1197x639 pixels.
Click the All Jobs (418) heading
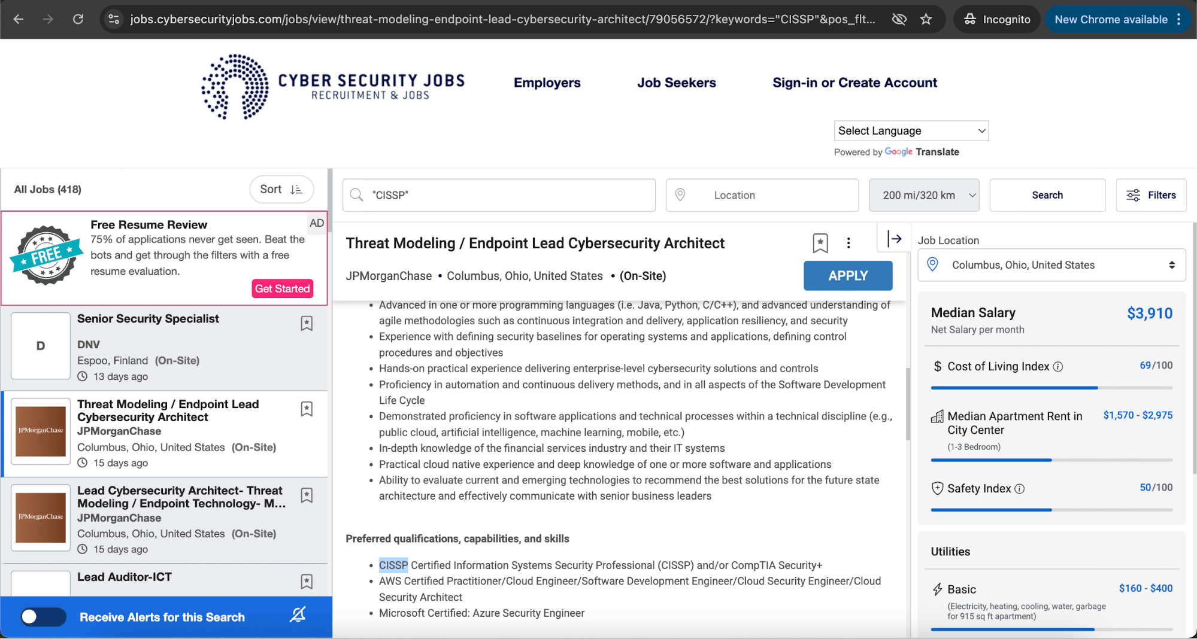pyautogui.click(x=48, y=190)
